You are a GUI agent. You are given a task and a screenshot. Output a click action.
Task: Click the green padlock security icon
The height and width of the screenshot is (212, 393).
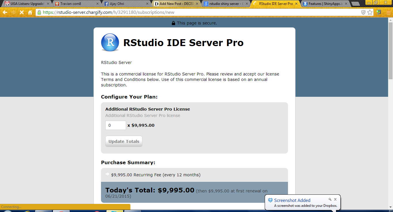[39, 12]
